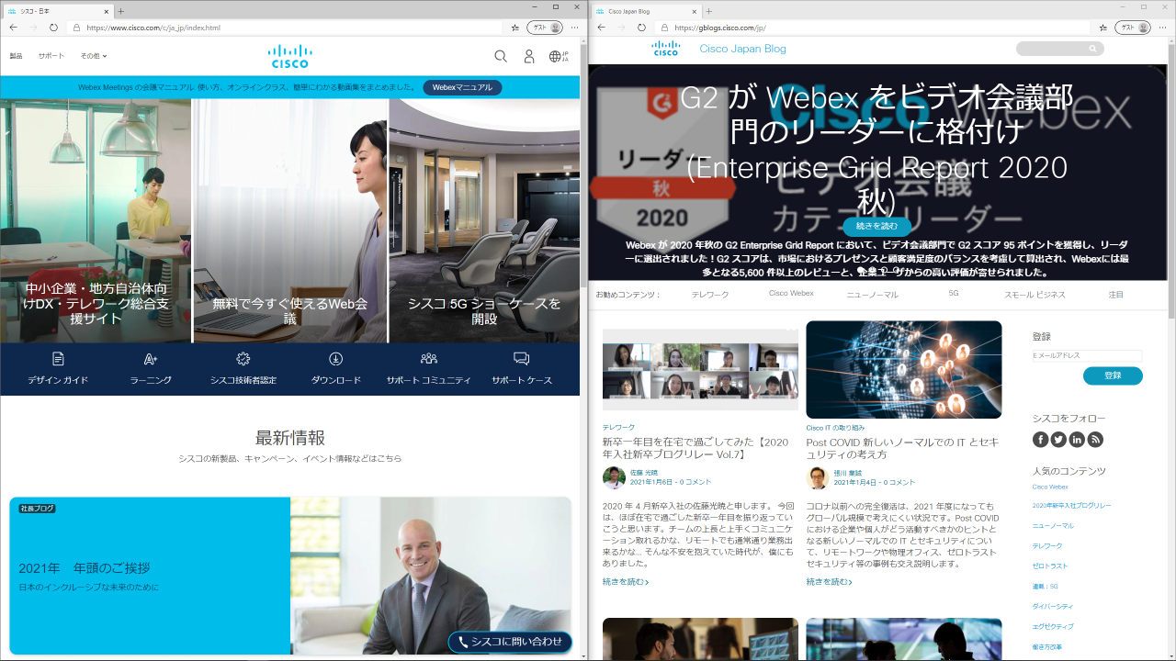Image resolution: width=1176 pixels, height=661 pixels.
Task: Click the 続きを読む button on hero banner
Action: [876, 226]
